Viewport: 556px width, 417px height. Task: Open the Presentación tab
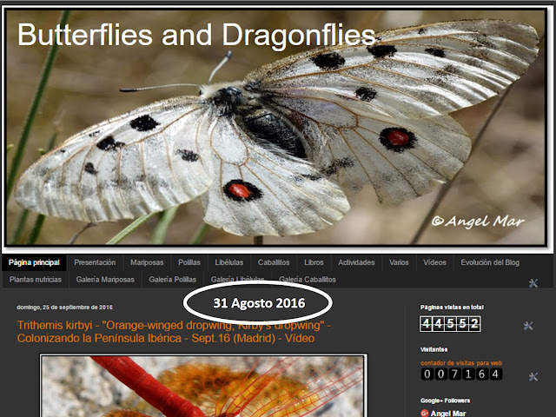[x=95, y=262]
